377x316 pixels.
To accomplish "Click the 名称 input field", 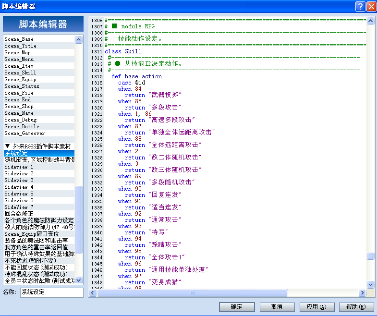I will point(52,292).
